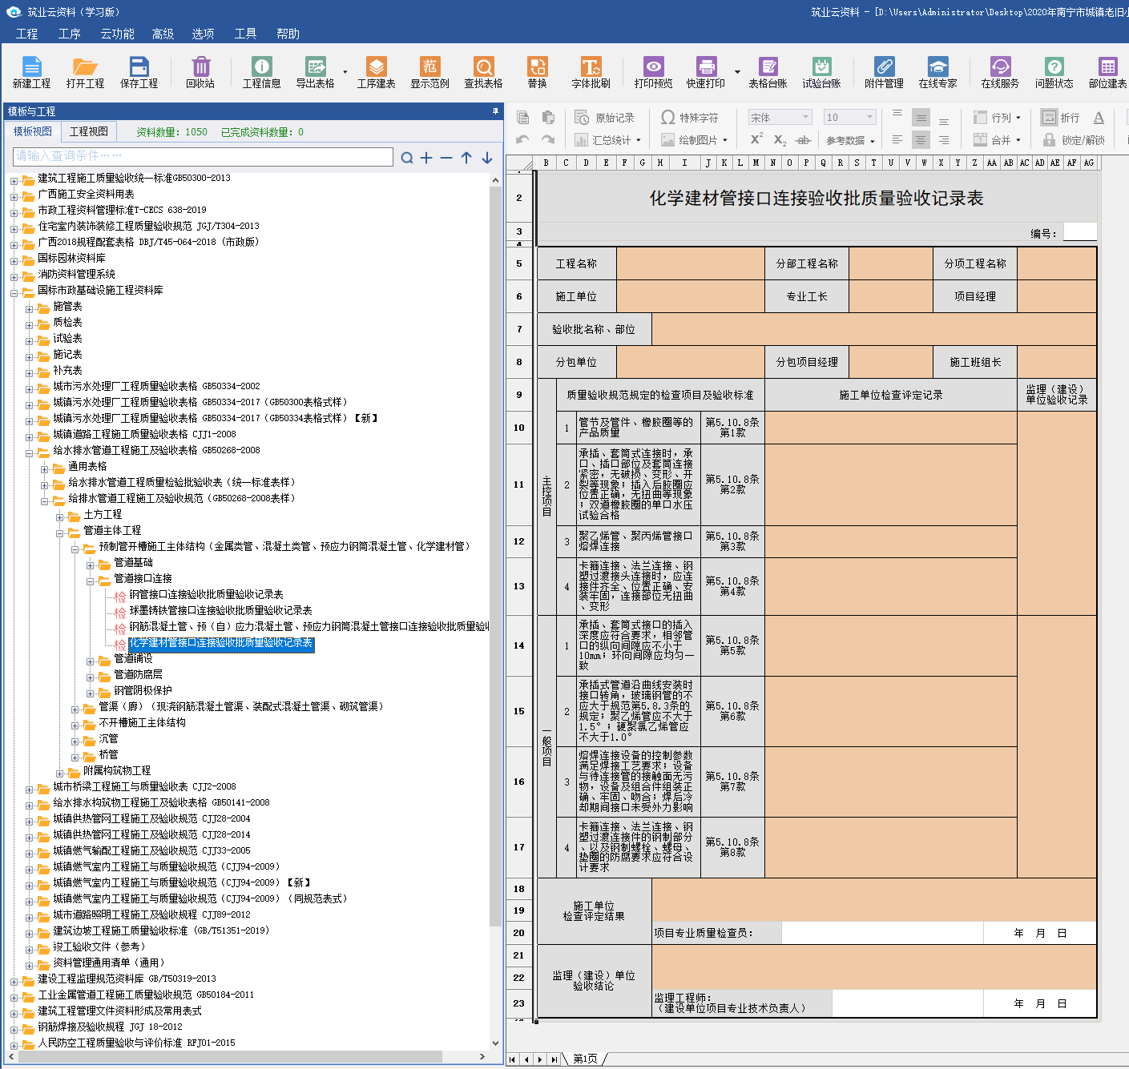Toggle superscript X² formatting

point(756,139)
